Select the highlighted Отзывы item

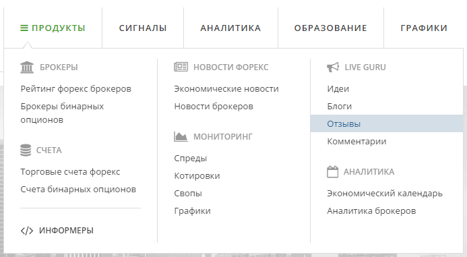pyautogui.click(x=387, y=123)
